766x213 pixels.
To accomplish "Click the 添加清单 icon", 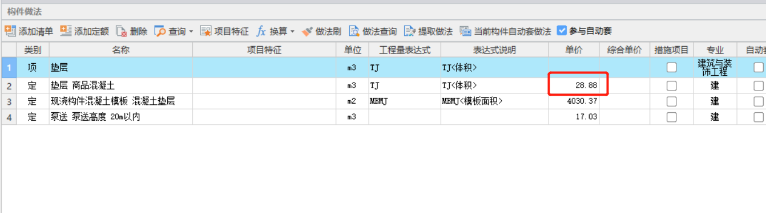I will 10,31.
